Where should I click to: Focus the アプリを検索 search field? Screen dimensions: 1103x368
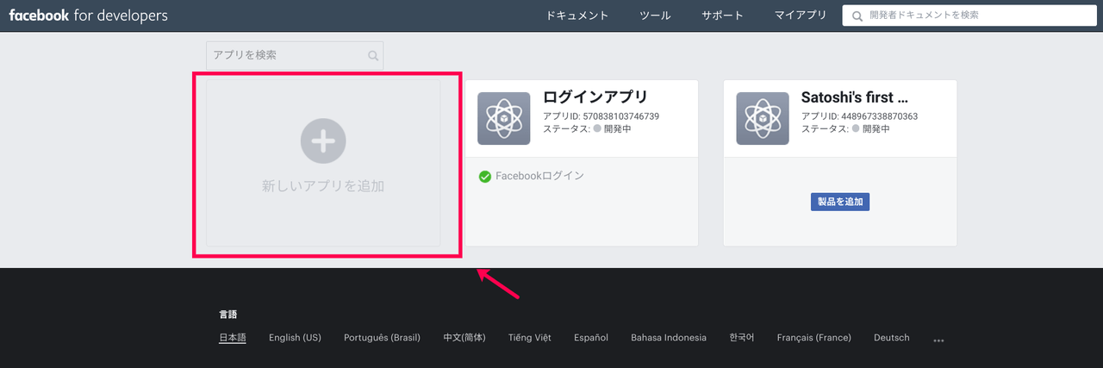[295, 55]
